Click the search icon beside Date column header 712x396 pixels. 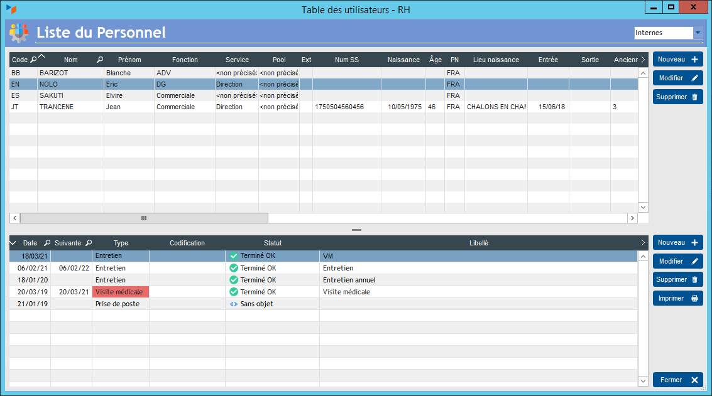pyautogui.click(x=47, y=243)
